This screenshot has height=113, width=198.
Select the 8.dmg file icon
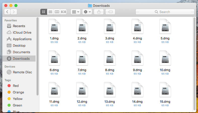(110, 58)
